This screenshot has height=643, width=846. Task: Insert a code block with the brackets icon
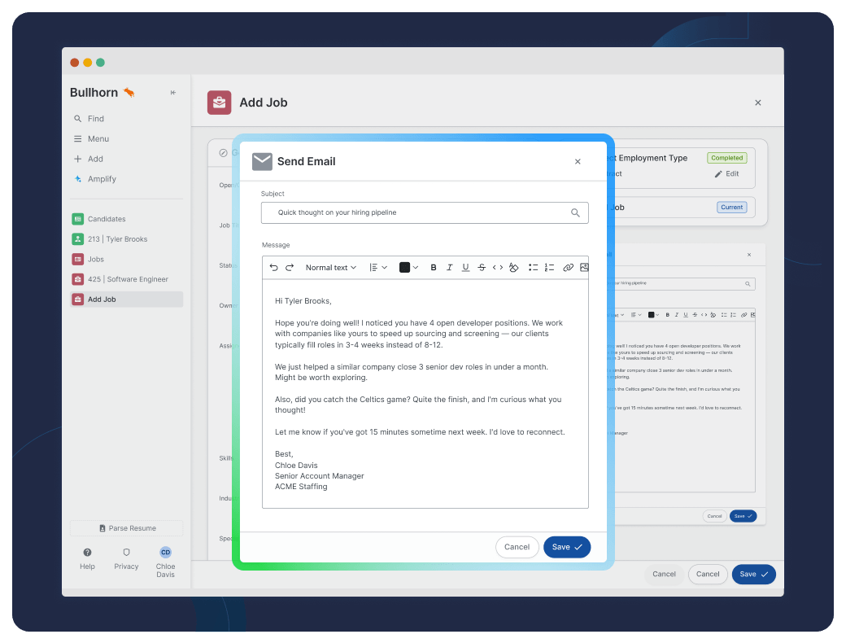click(x=498, y=267)
